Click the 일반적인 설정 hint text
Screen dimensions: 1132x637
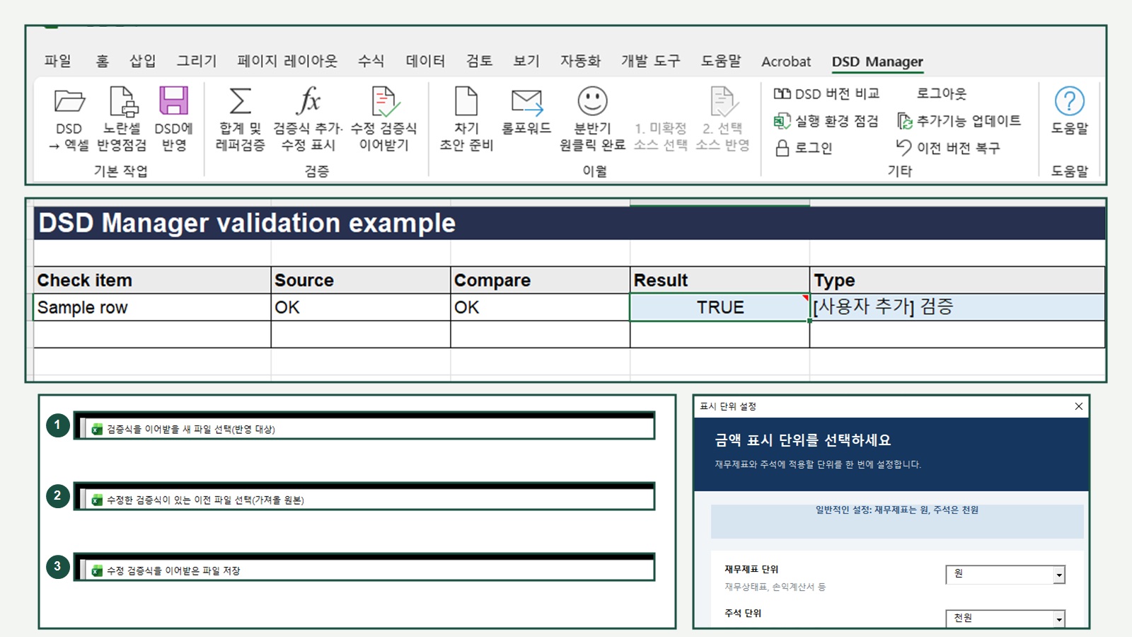click(897, 510)
